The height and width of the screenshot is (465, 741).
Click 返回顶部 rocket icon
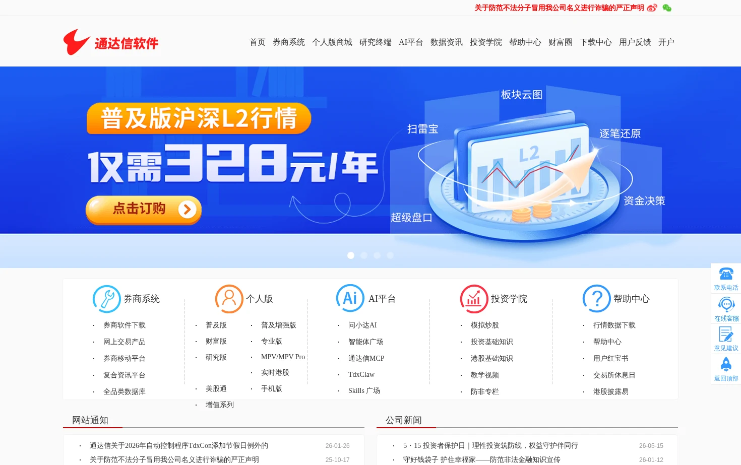(x=726, y=364)
